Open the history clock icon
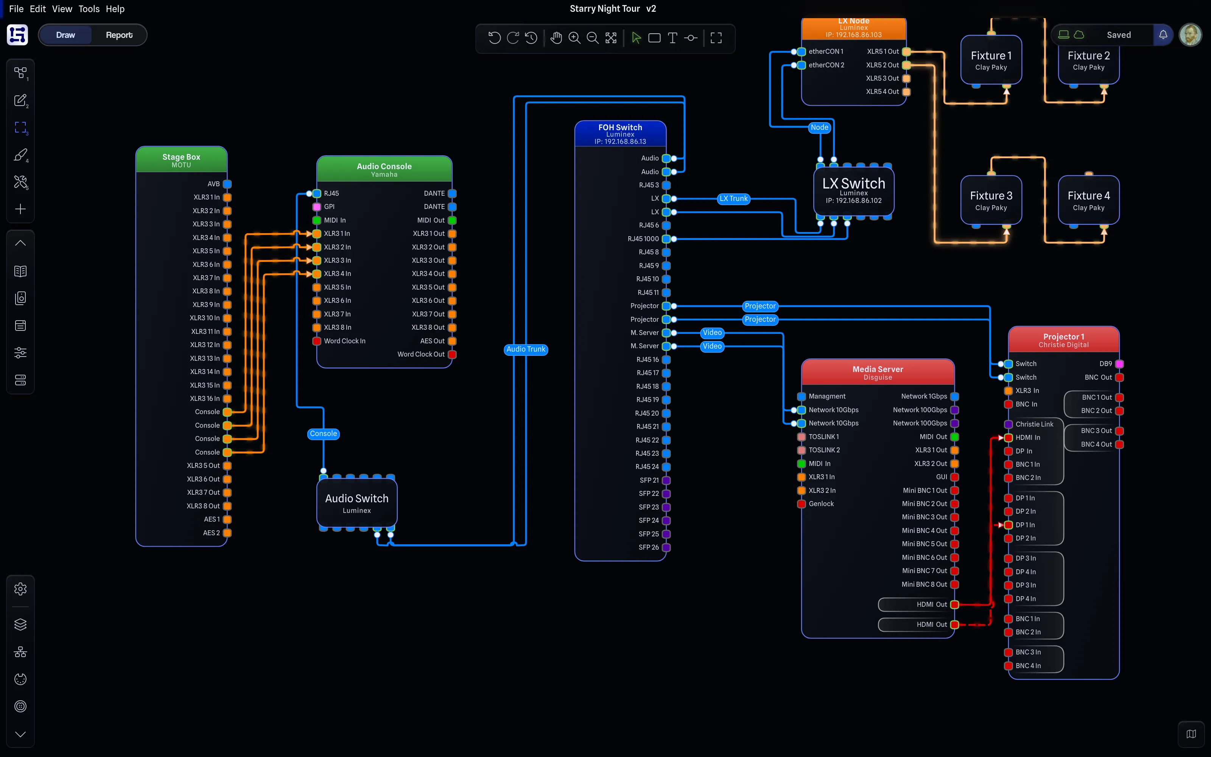 click(x=531, y=38)
